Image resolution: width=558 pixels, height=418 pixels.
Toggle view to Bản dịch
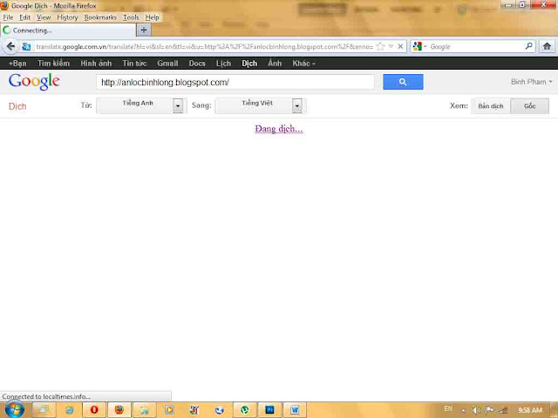tap(490, 106)
